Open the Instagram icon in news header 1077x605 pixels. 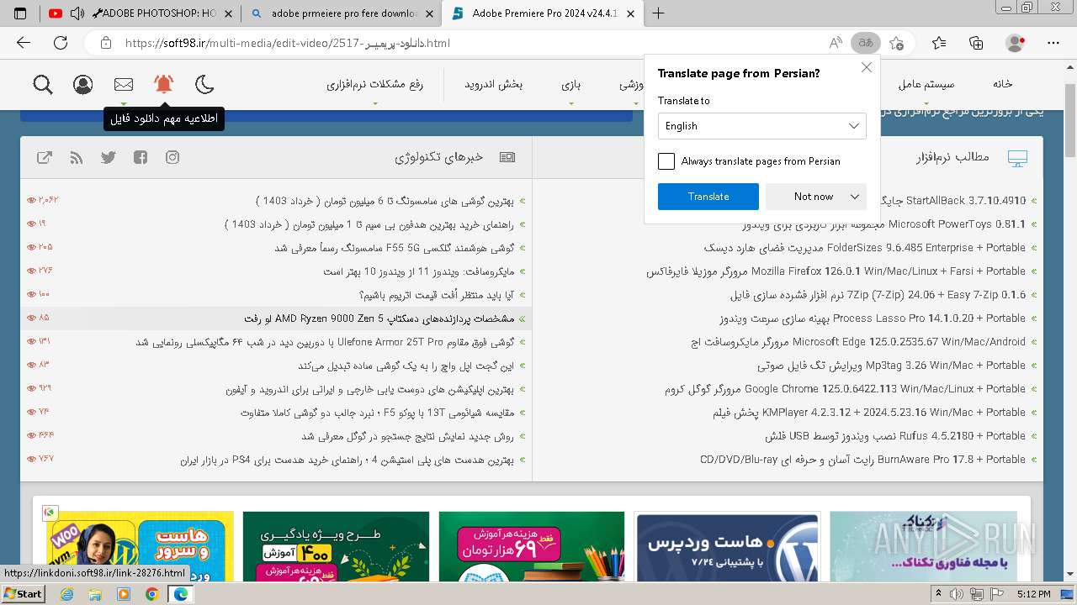[172, 157]
